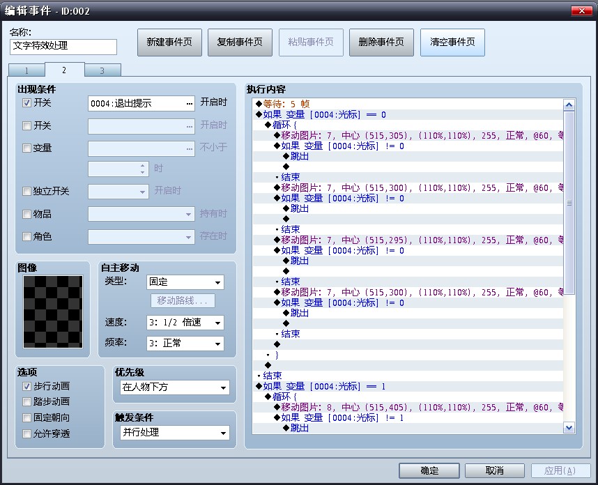
Task: Click the 名称 input field
Action: pos(63,47)
